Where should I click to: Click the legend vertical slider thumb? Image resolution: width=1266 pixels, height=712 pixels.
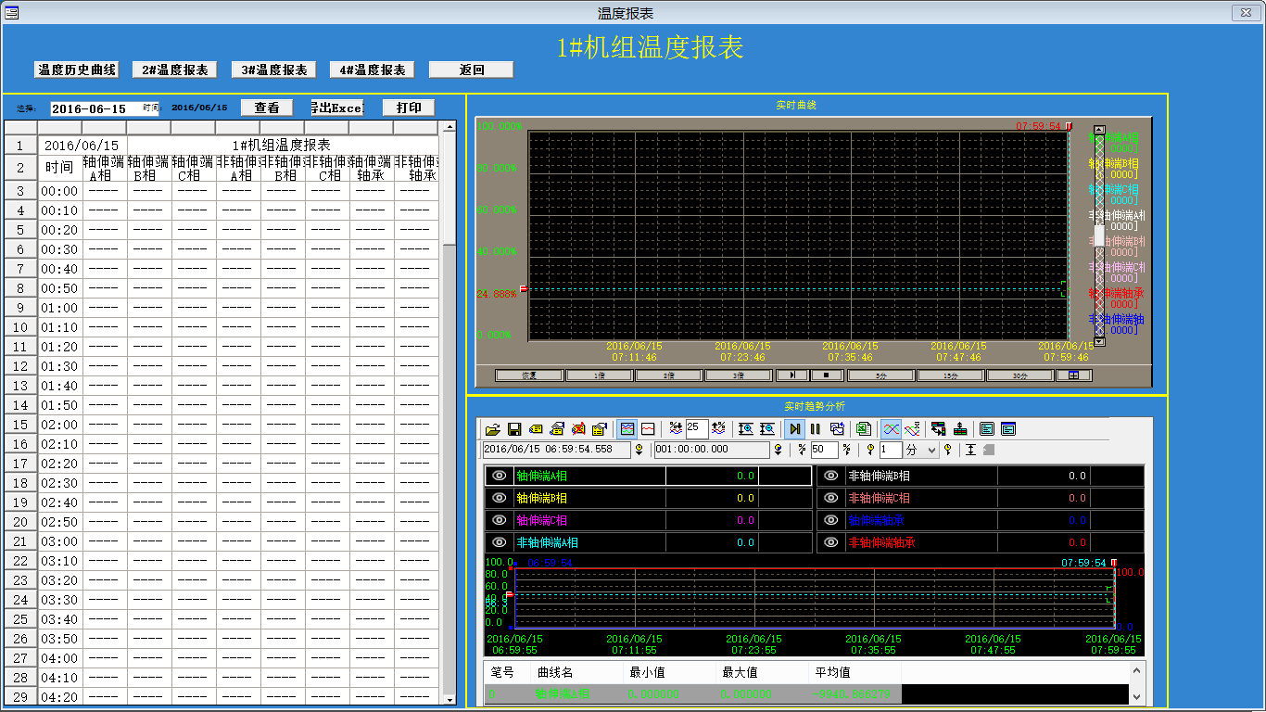coord(1099,235)
